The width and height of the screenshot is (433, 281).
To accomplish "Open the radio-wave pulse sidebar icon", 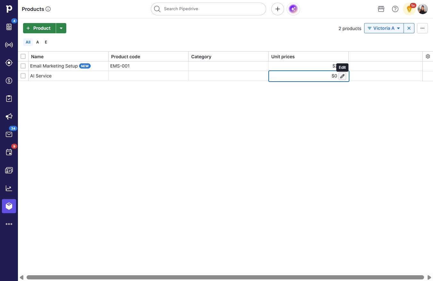I will click(9, 45).
